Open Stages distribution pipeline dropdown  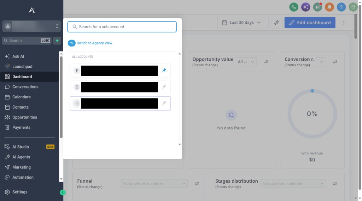tap(293, 183)
